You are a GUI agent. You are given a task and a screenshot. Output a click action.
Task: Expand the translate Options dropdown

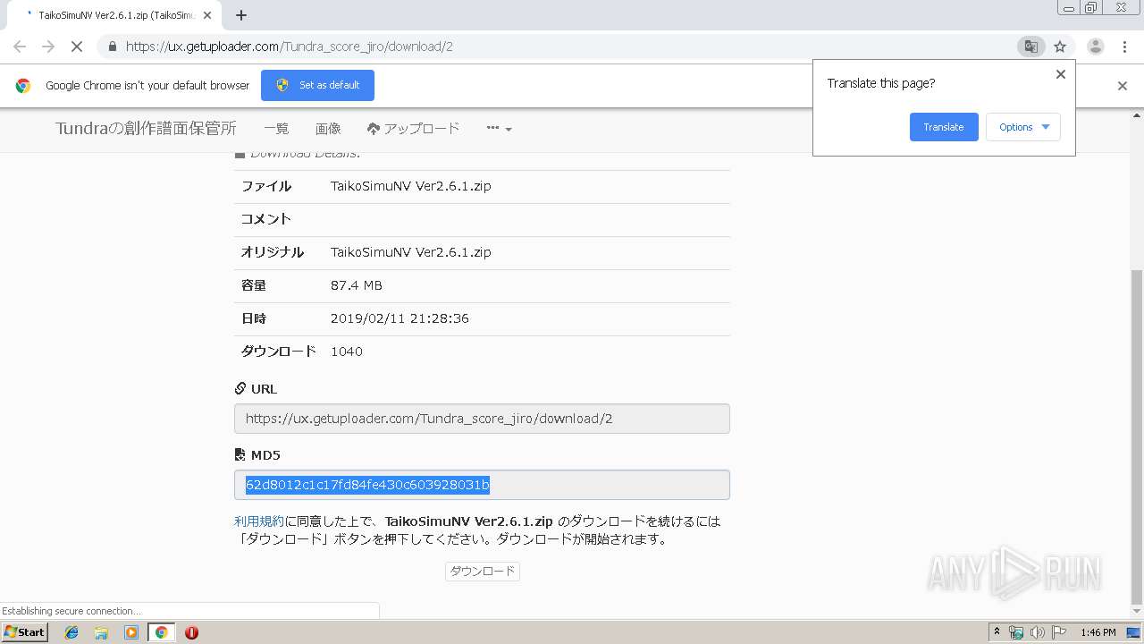coord(1023,127)
